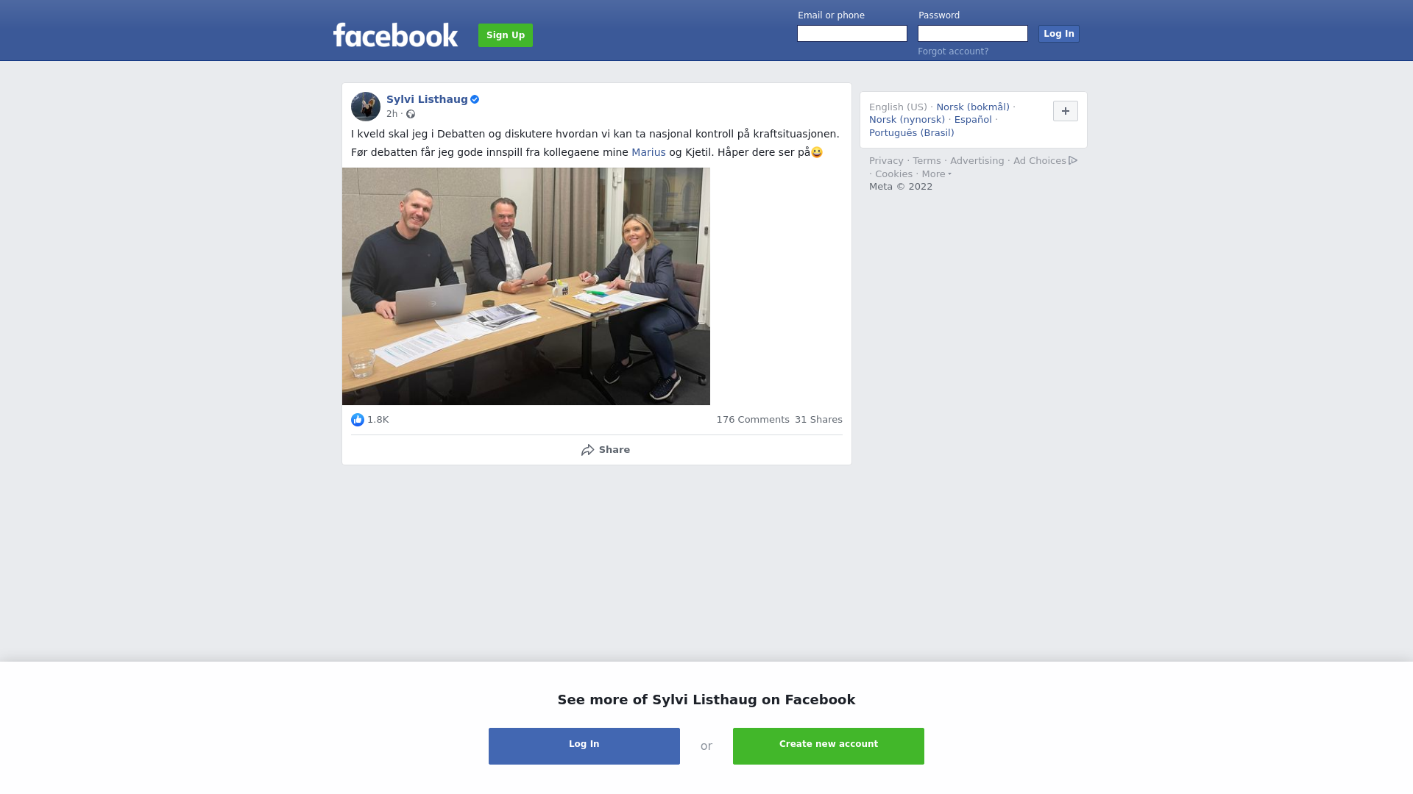Click the green Sign Up button
The height and width of the screenshot is (794, 1413).
(506, 35)
